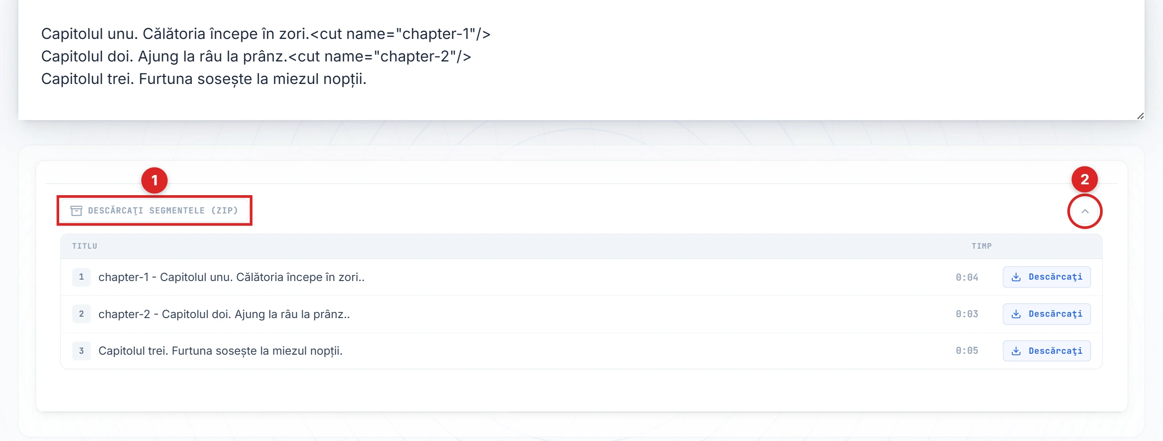Click the TITLU column header
Image resolution: width=1163 pixels, height=441 pixels.
tap(85, 246)
